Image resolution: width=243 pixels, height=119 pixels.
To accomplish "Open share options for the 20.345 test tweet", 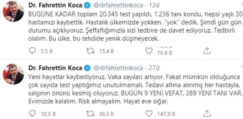I will (207, 51).
